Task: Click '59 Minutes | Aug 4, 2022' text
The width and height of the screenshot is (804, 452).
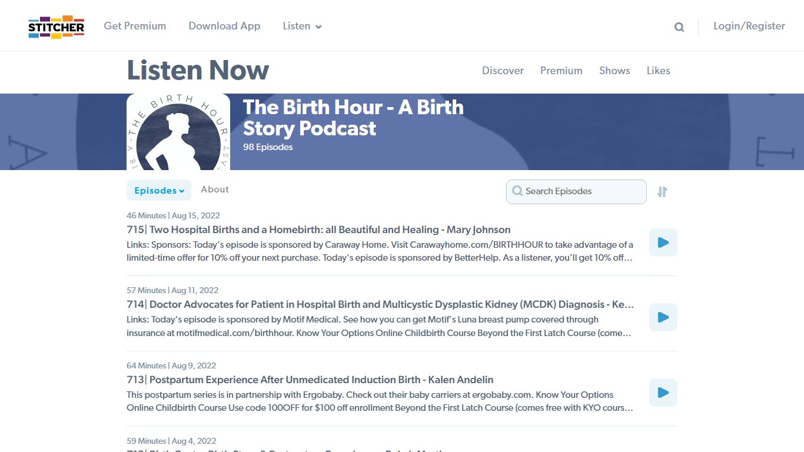Action: coord(171,441)
